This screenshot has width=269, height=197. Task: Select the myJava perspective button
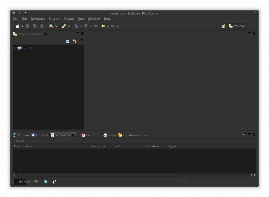pos(237,26)
